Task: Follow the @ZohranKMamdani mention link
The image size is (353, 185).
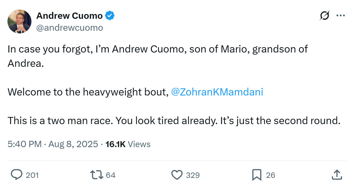Action: tap(217, 92)
